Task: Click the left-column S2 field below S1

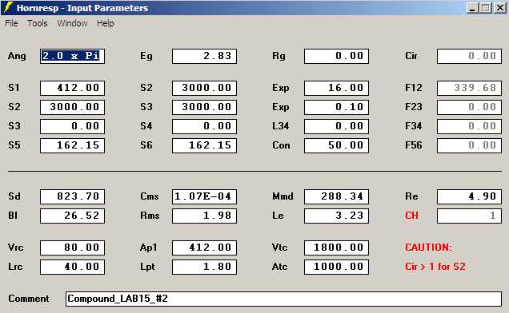Action: [x=72, y=107]
